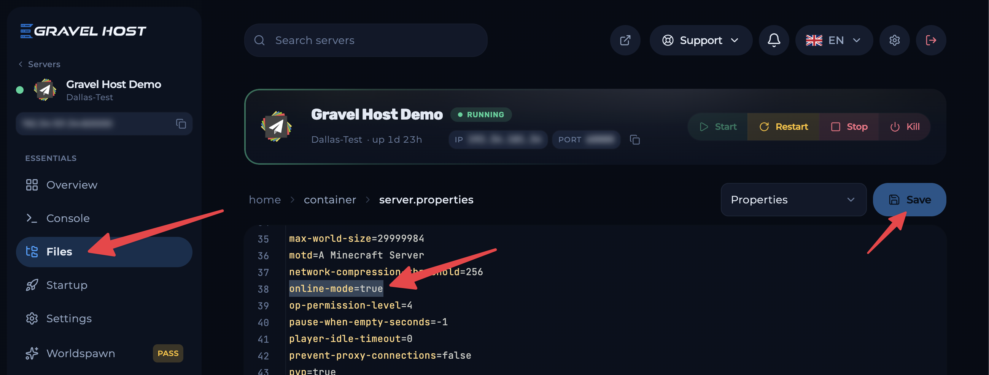The width and height of the screenshot is (989, 375).
Task: Click the max-world-size=29999984 line
Action: pos(356,238)
